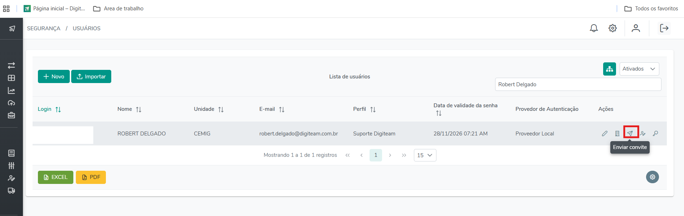
Task: Click the paper plane Enviar convite icon
Action: click(630, 133)
